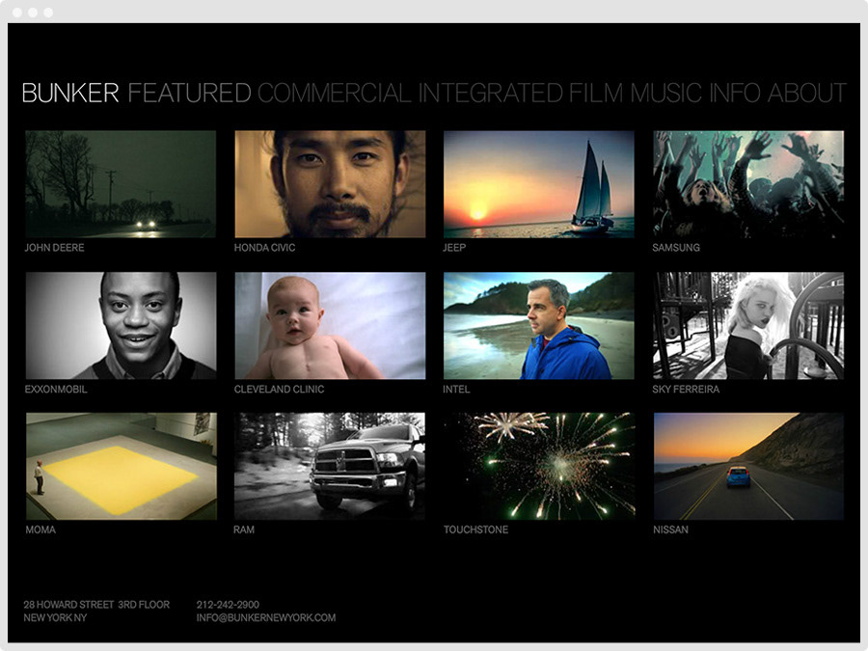Open the MoMA yellow floor thumbnail
This screenshot has height=651, width=868.
pyautogui.click(x=122, y=466)
